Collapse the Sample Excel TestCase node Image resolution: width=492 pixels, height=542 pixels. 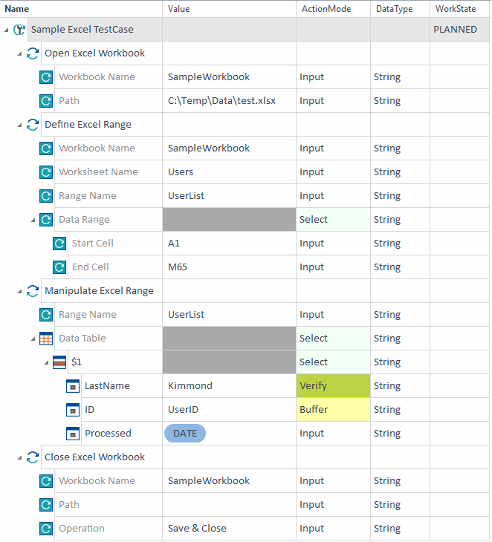(x=7, y=30)
